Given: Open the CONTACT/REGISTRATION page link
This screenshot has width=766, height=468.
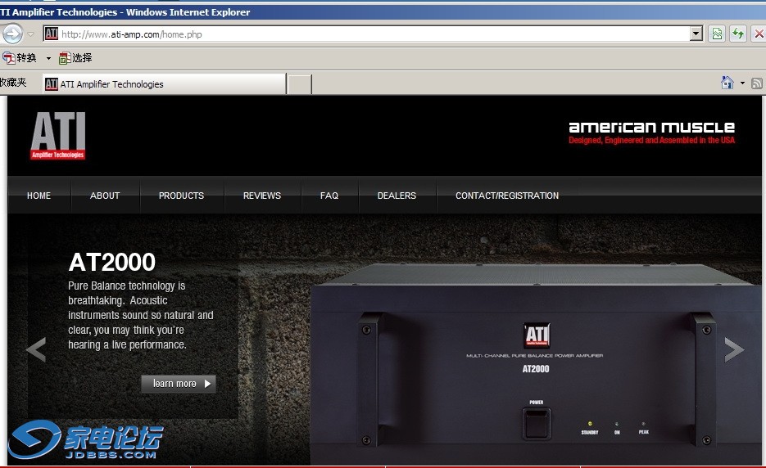Looking at the screenshot, I should 506,196.
